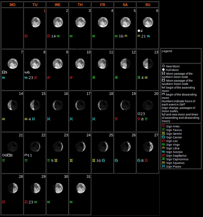203x217 pixels.
Task: Select the Sagittarius sign symbol on day 9
Action: pos(48,78)
